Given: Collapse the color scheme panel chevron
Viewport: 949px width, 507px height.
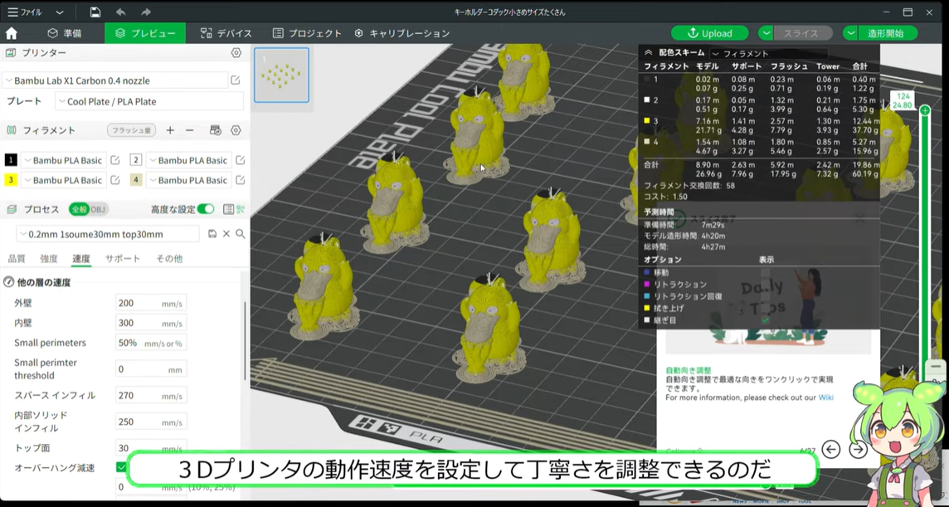Looking at the screenshot, I should point(648,53).
